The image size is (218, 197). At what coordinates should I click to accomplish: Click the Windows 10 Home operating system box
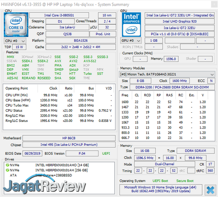(x=161, y=189)
